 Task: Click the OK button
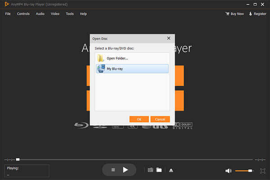pos(139,119)
